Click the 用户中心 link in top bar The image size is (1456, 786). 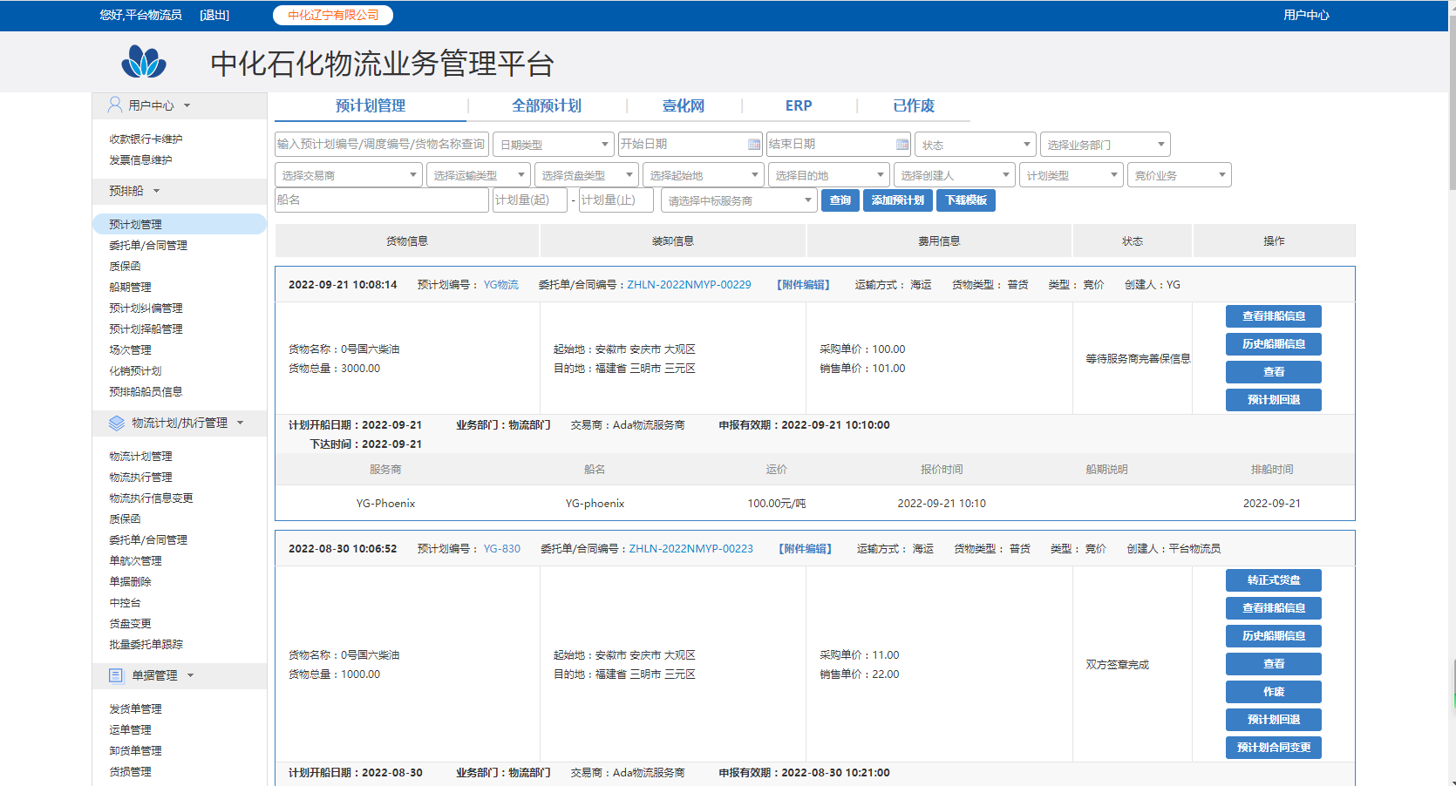(1306, 15)
